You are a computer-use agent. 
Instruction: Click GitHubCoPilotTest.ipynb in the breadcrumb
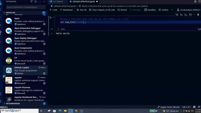click(x=64, y=6)
